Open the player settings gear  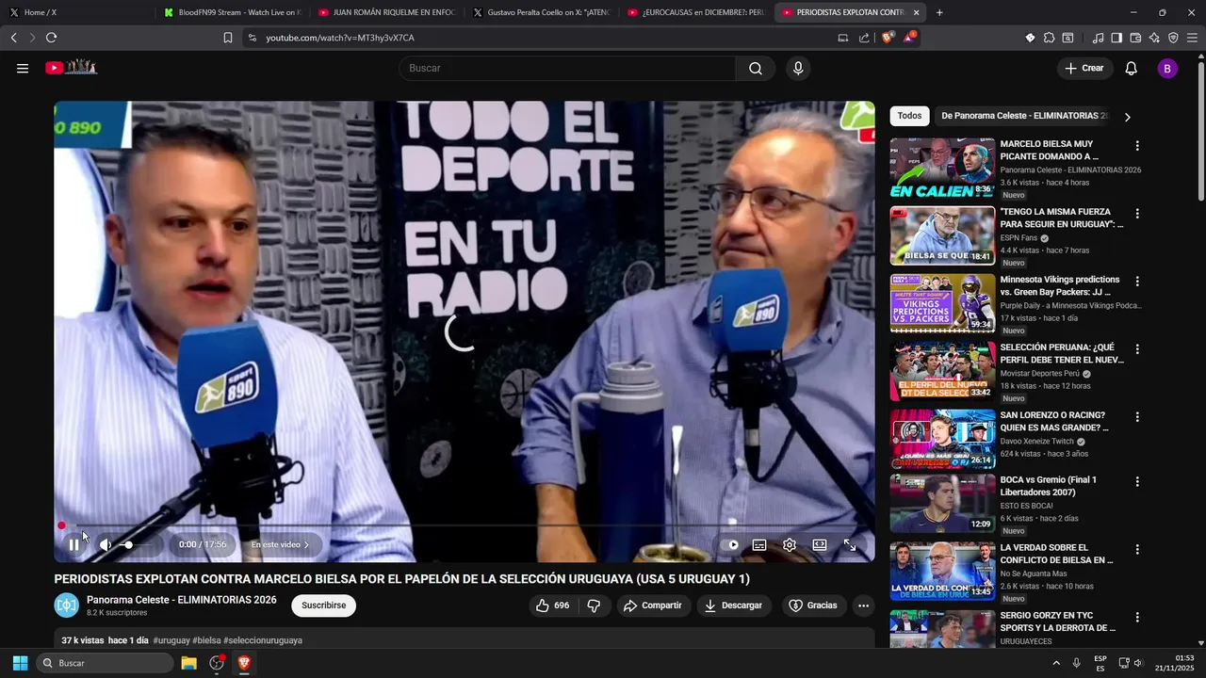coord(790,544)
